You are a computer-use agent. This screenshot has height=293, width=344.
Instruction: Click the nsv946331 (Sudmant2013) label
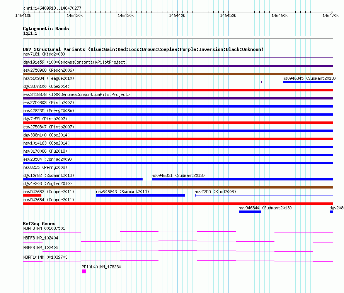pyautogui.click(x=178, y=175)
